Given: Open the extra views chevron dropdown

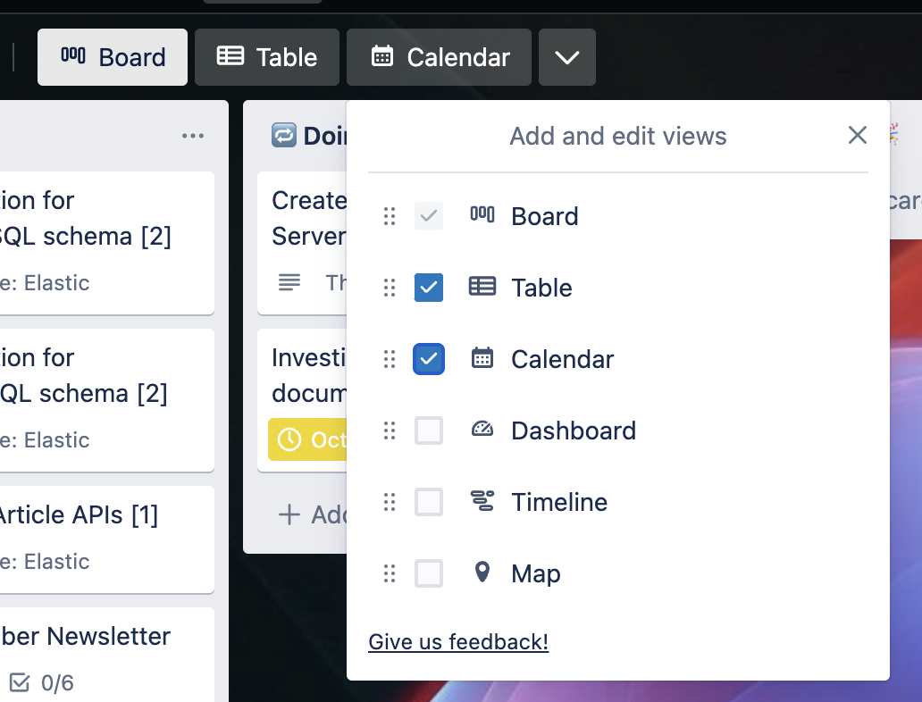Looking at the screenshot, I should coord(566,56).
